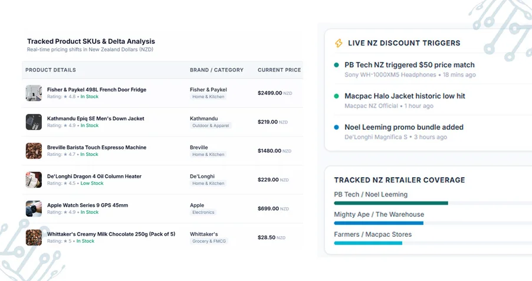Click the Tracked NZ Retailer Coverage heading
The width and height of the screenshot is (532, 281).
399,180
